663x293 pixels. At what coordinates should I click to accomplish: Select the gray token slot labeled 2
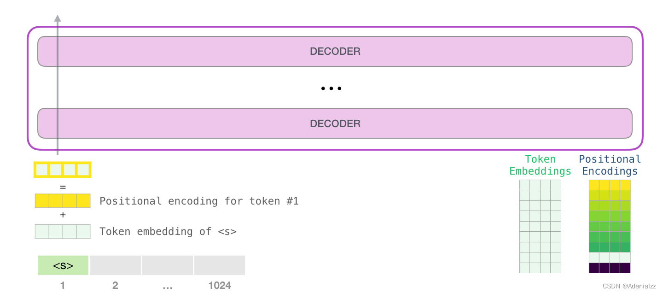coord(115,265)
